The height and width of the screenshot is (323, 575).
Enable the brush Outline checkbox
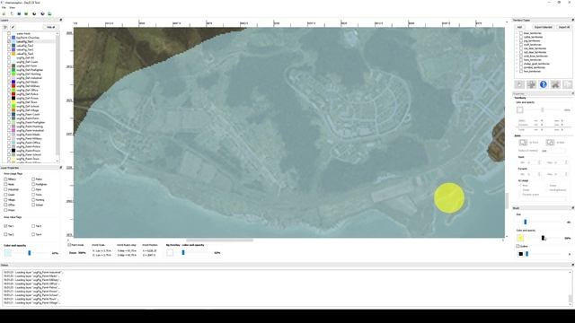click(517, 246)
